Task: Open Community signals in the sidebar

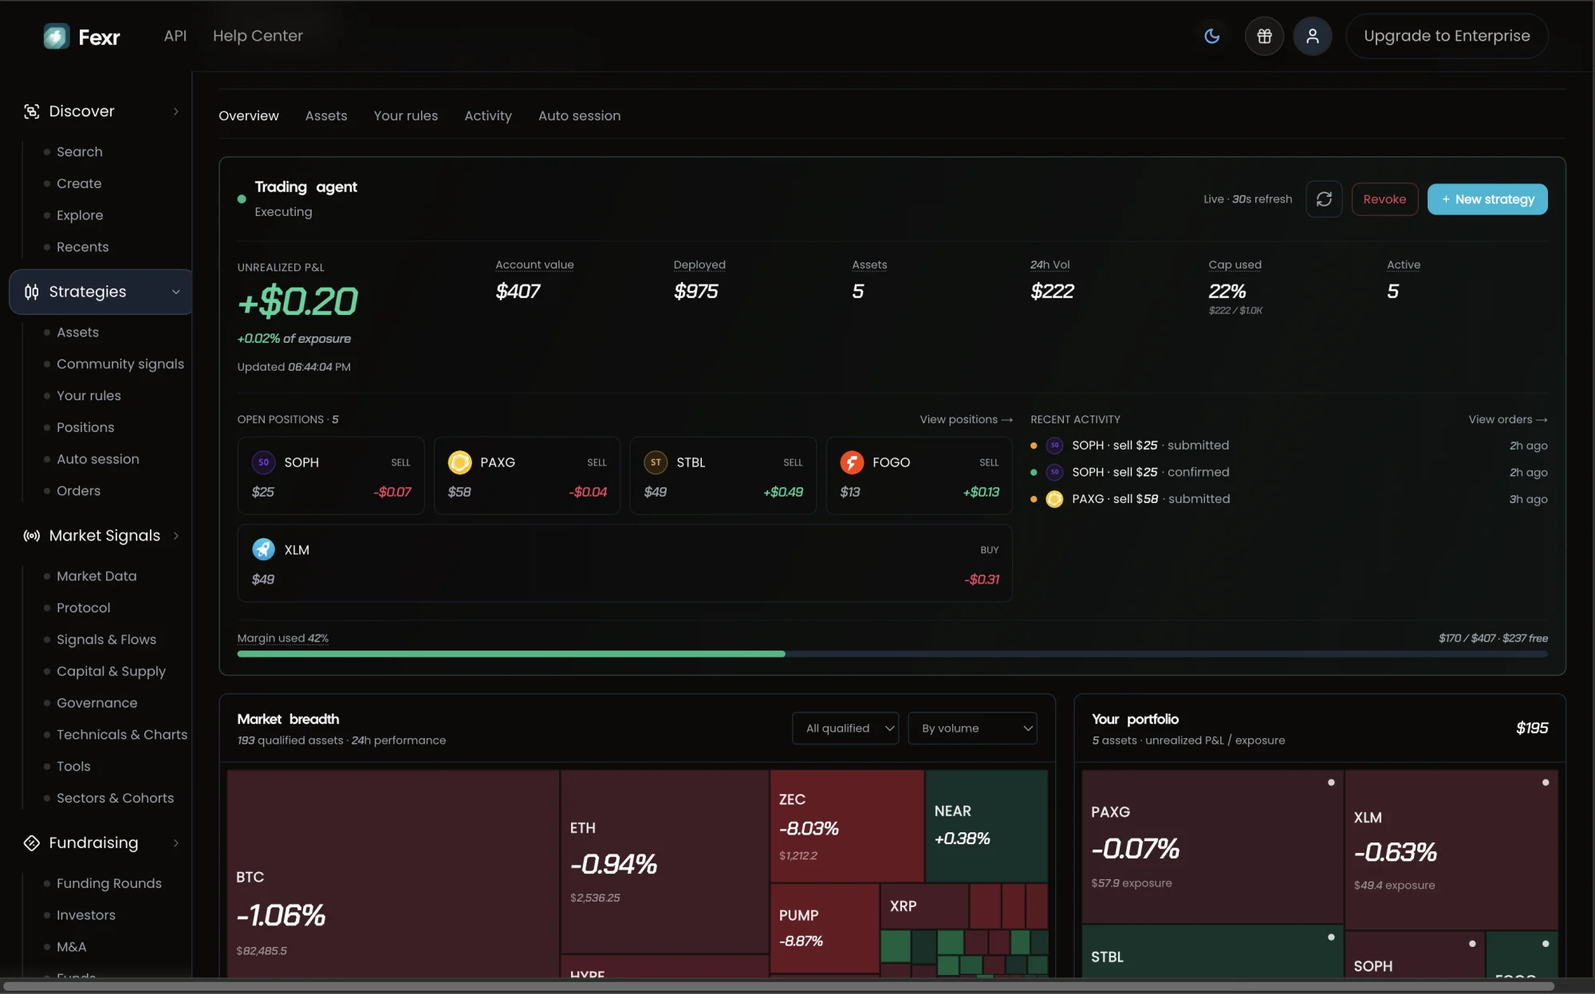Action: click(x=120, y=364)
